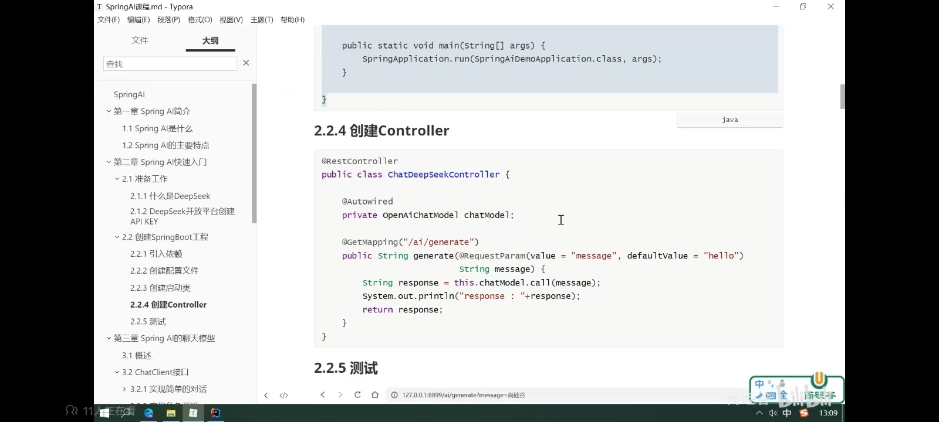
Task: Collapse 第二章 Spring AI快速入门 outline node
Action: tap(109, 162)
